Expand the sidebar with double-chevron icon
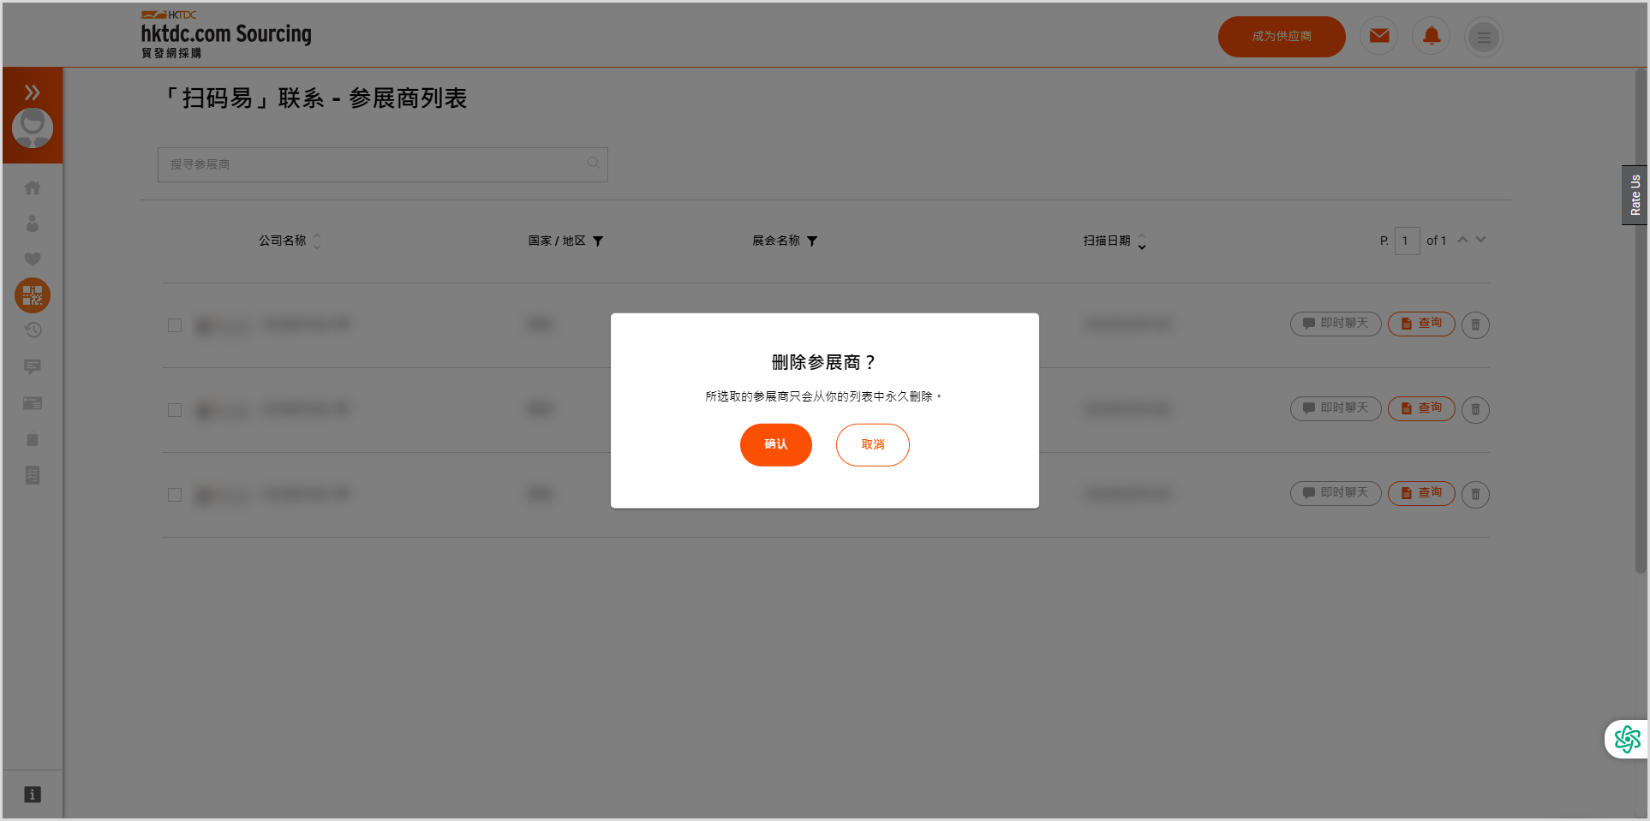This screenshot has width=1650, height=821. pos(33,92)
